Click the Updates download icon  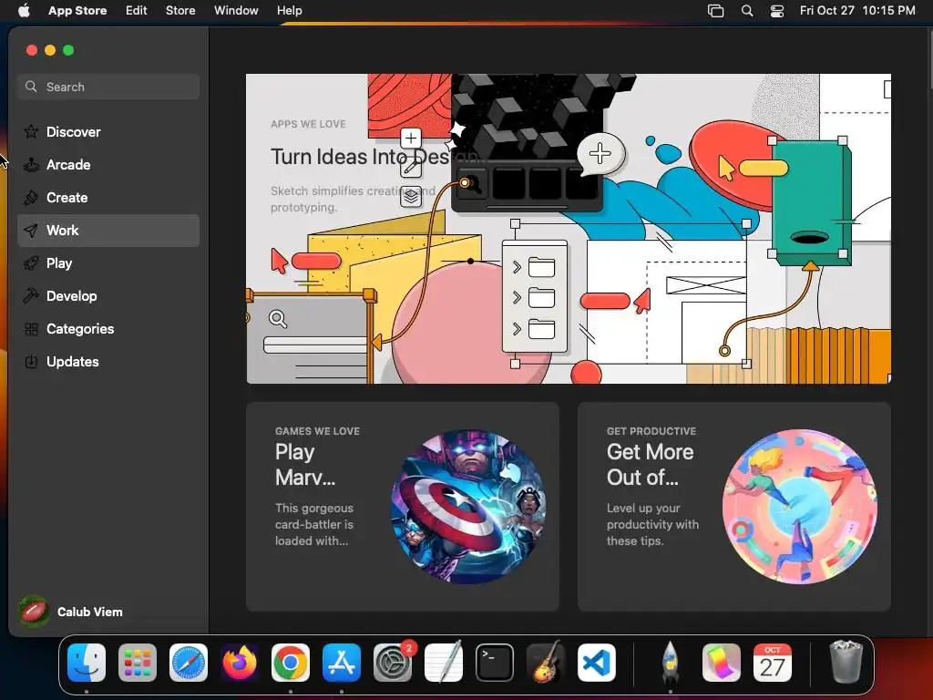click(x=31, y=361)
